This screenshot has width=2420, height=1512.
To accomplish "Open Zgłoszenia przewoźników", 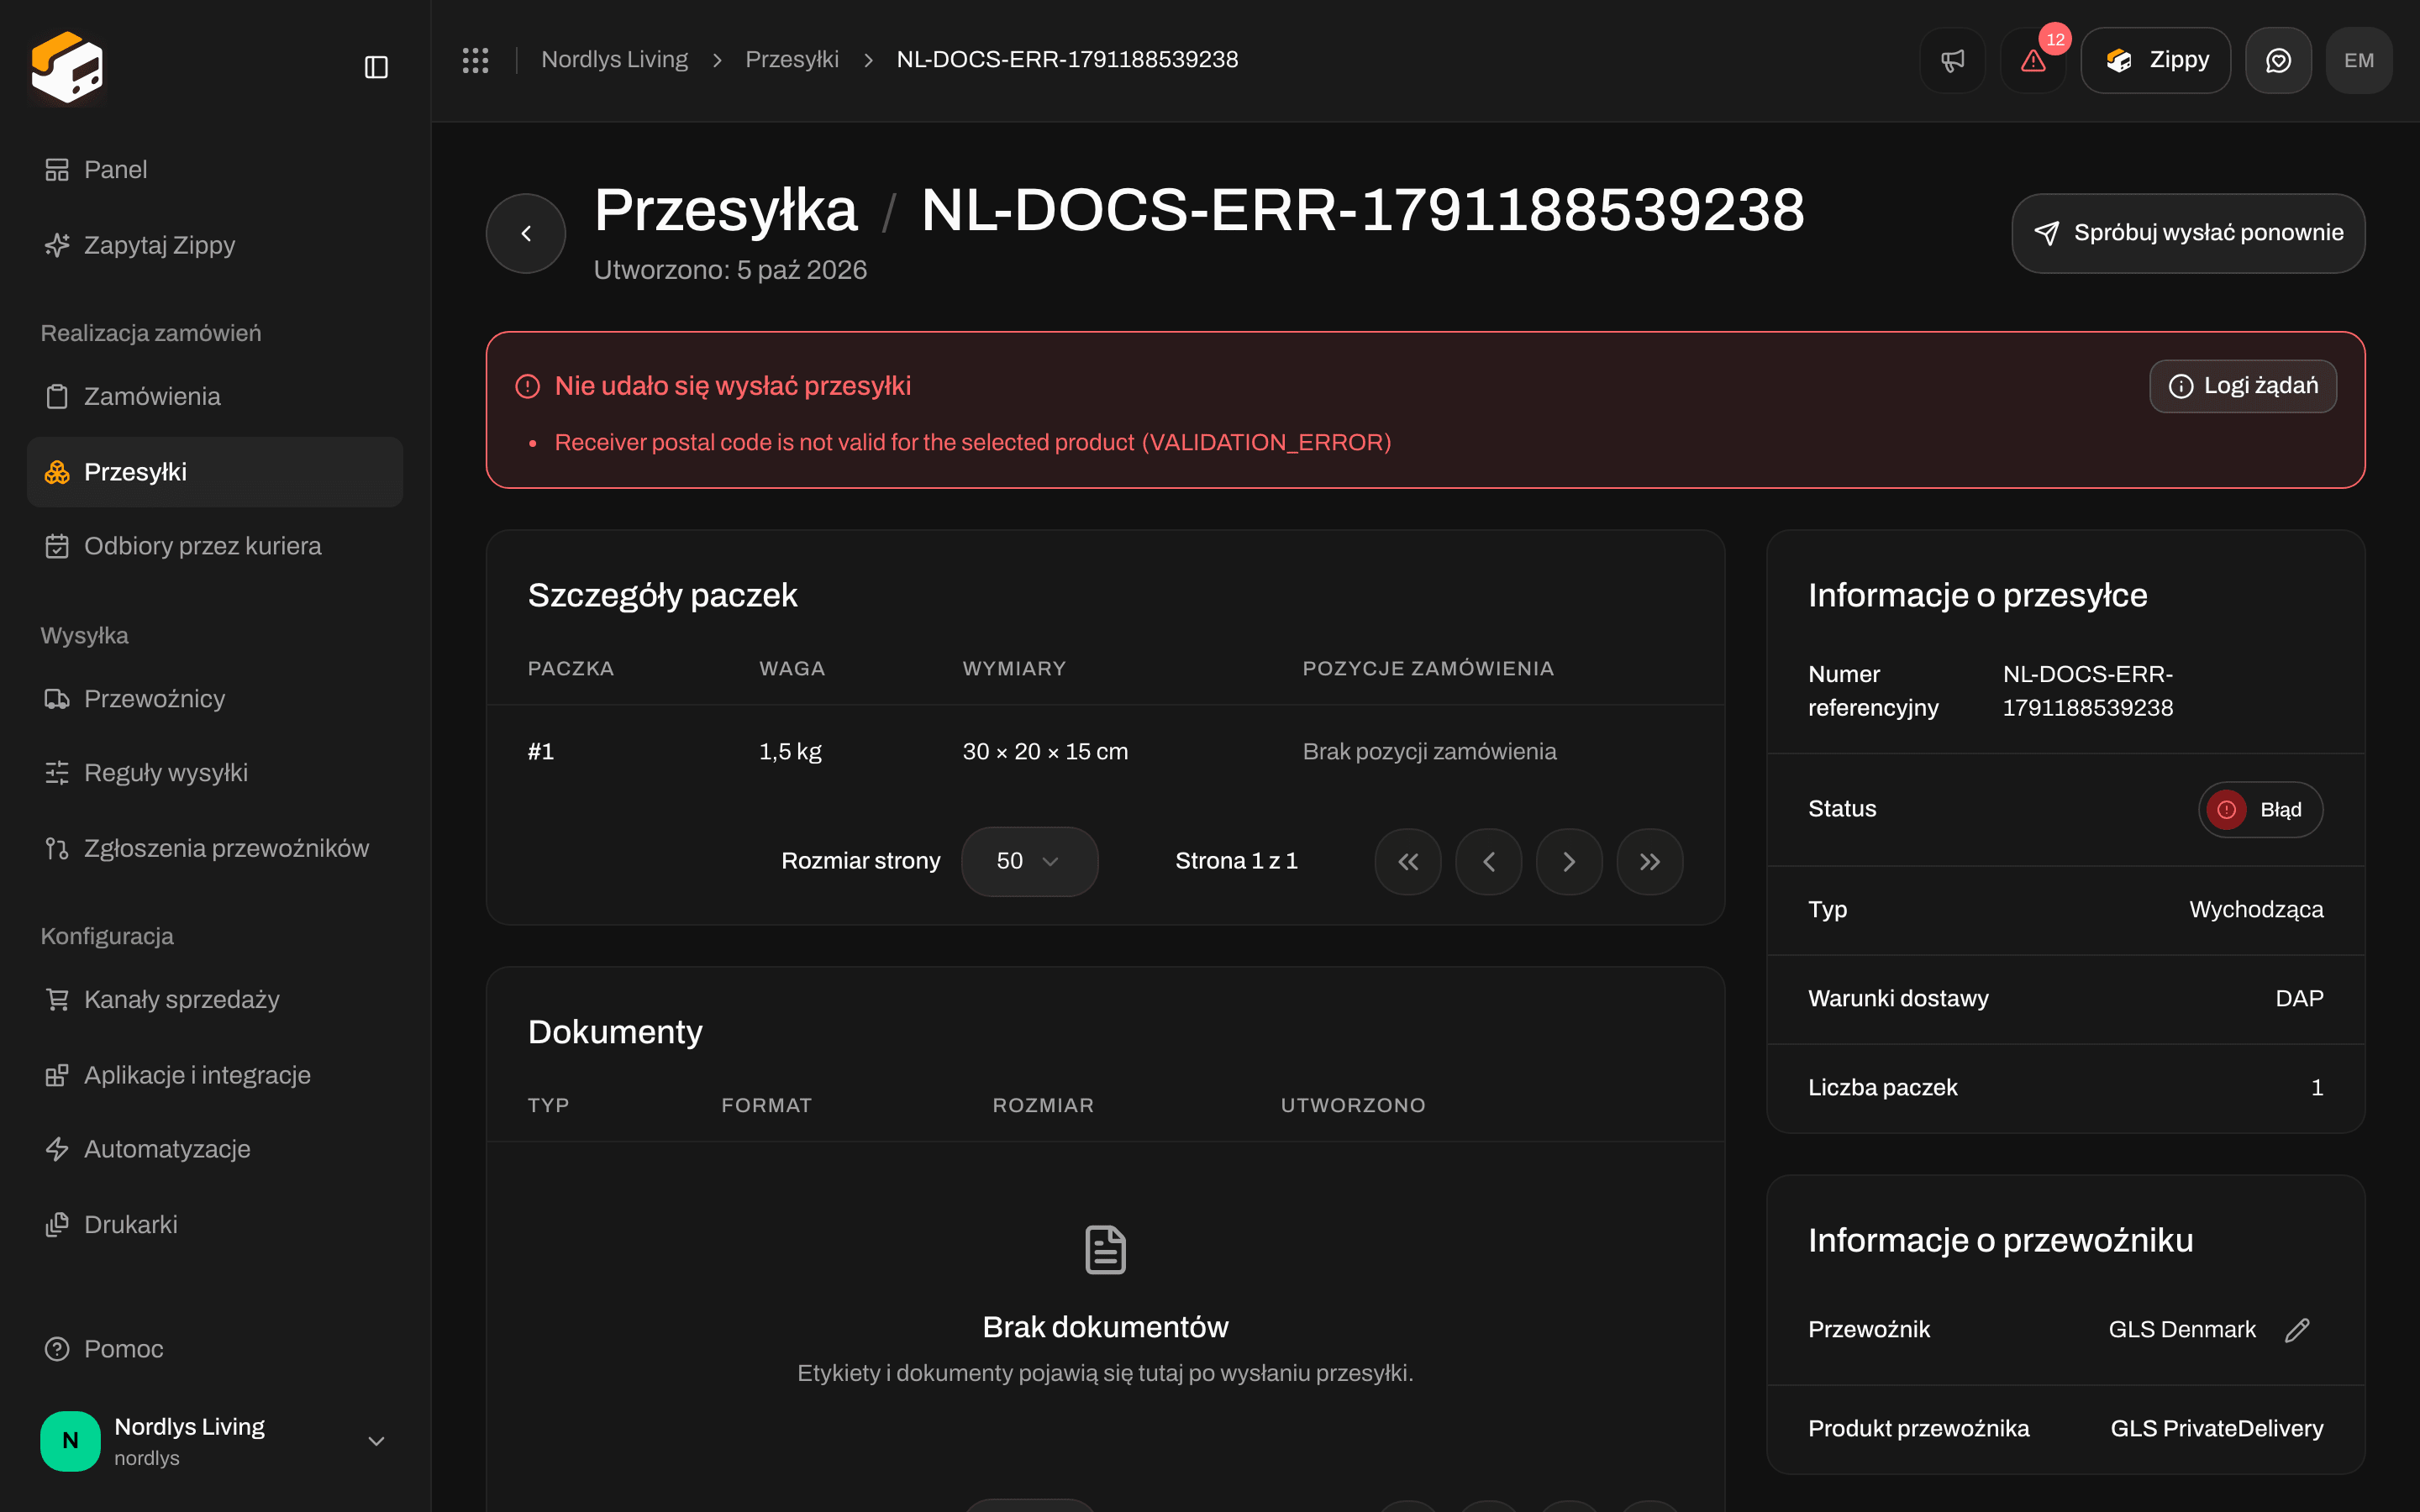I will pos(215,848).
